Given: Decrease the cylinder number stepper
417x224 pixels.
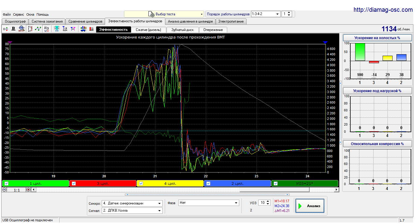Looking at the screenshot, I should 289,15.
